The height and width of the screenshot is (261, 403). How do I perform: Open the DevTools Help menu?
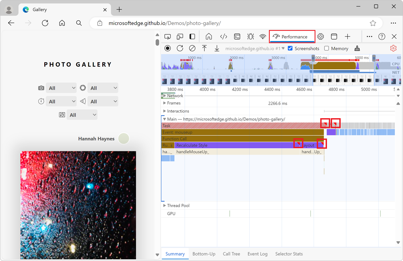pos(382,36)
